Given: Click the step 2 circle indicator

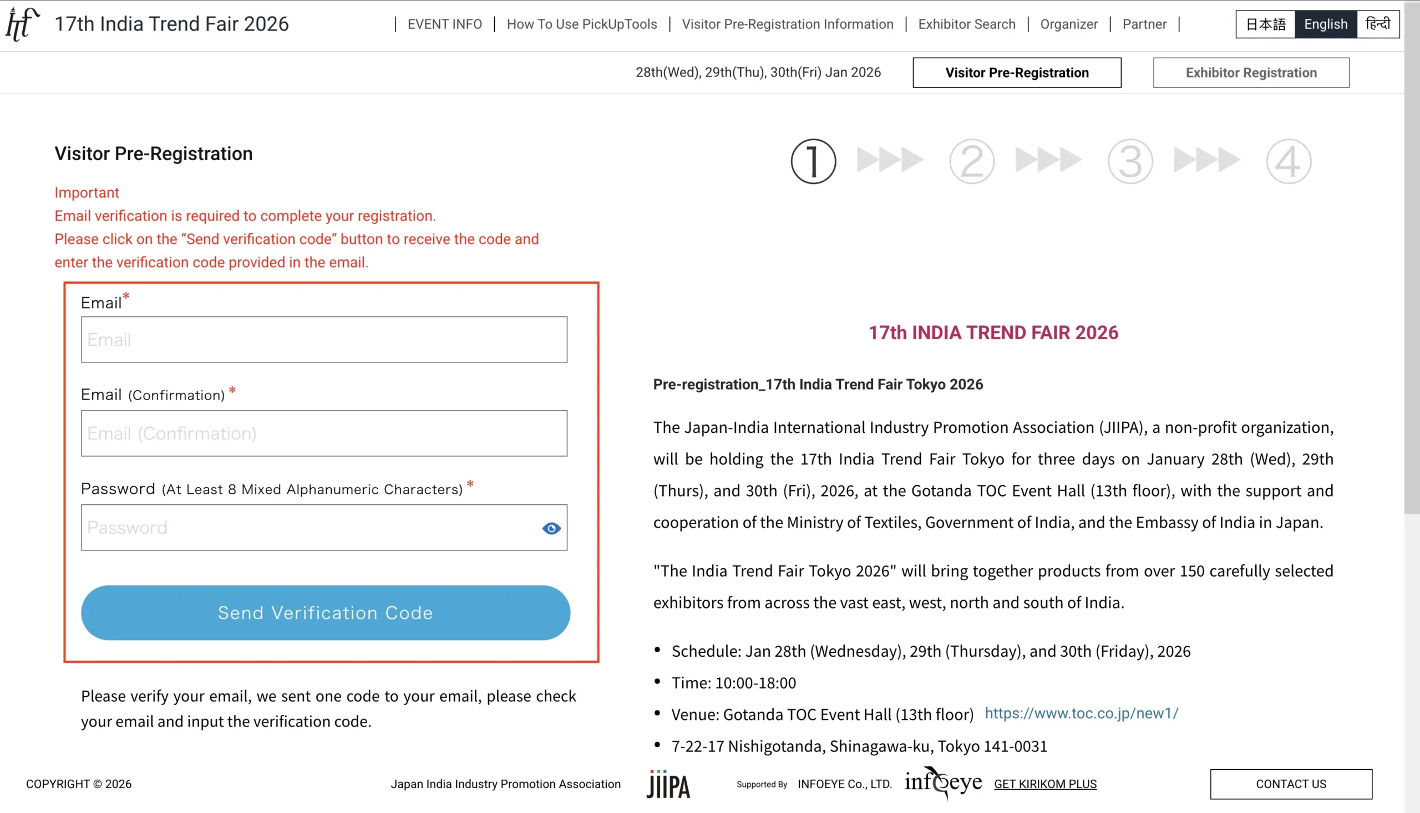Looking at the screenshot, I should 971,161.
